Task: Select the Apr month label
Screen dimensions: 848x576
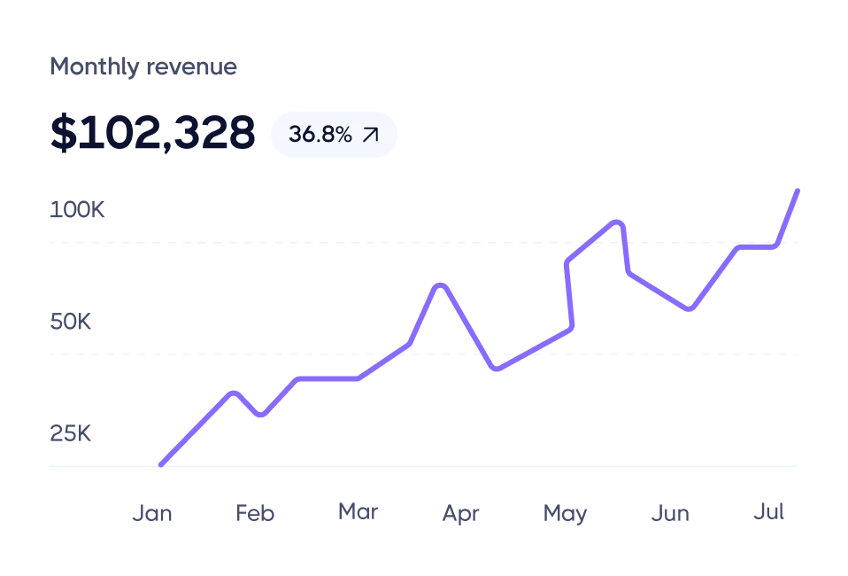Action: click(x=461, y=513)
